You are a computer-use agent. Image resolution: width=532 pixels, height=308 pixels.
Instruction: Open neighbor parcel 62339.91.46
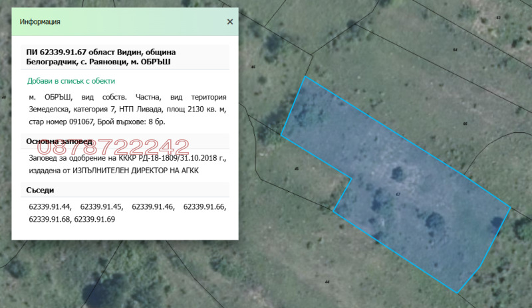tap(153, 207)
